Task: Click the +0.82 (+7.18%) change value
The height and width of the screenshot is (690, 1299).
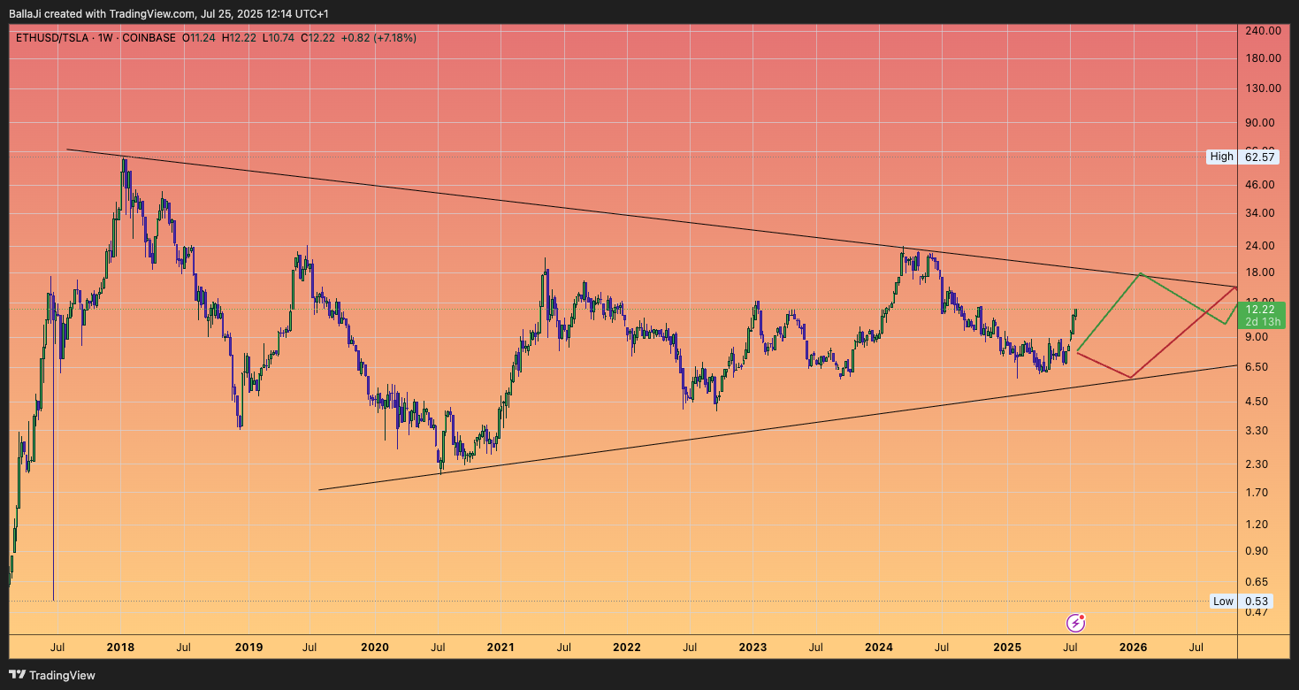Action: pyautogui.click(x=378, y=38)
